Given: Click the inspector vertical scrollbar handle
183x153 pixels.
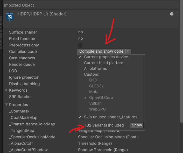Looking at the screenshot, I should 181,62.
